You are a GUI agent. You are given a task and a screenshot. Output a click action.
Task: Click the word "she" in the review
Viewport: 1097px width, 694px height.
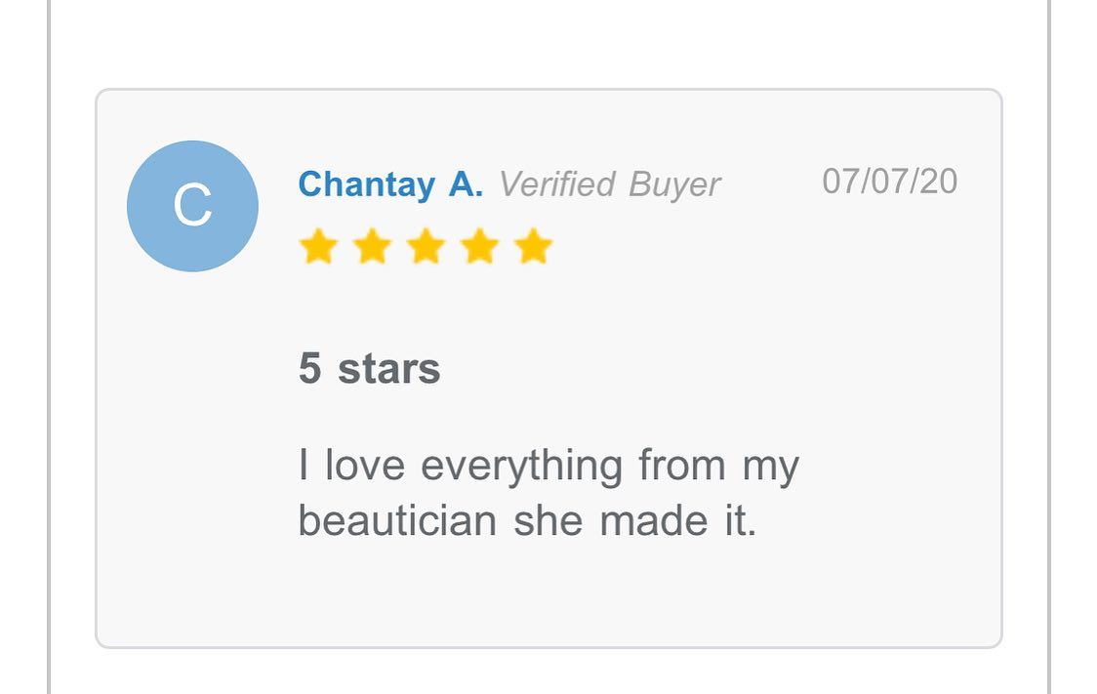click(548, 520)
